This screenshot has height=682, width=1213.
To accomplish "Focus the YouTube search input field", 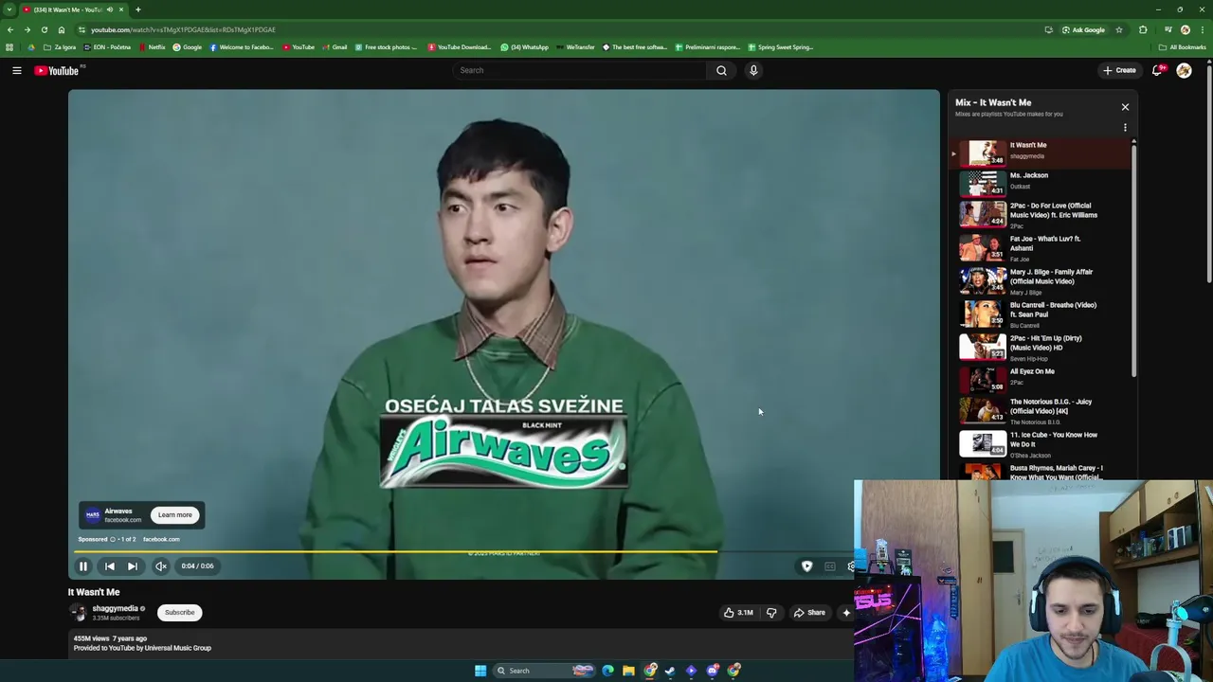I will point(580,70).
